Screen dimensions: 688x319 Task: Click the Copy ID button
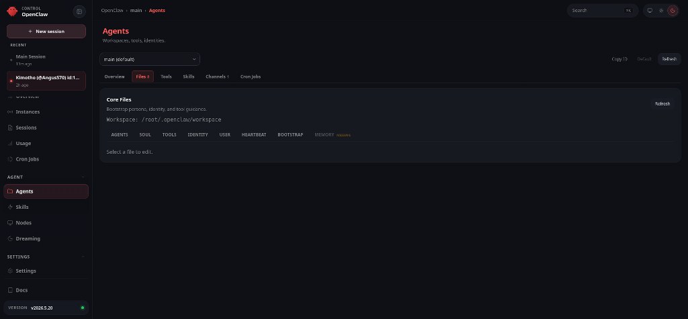pos(619,59)
